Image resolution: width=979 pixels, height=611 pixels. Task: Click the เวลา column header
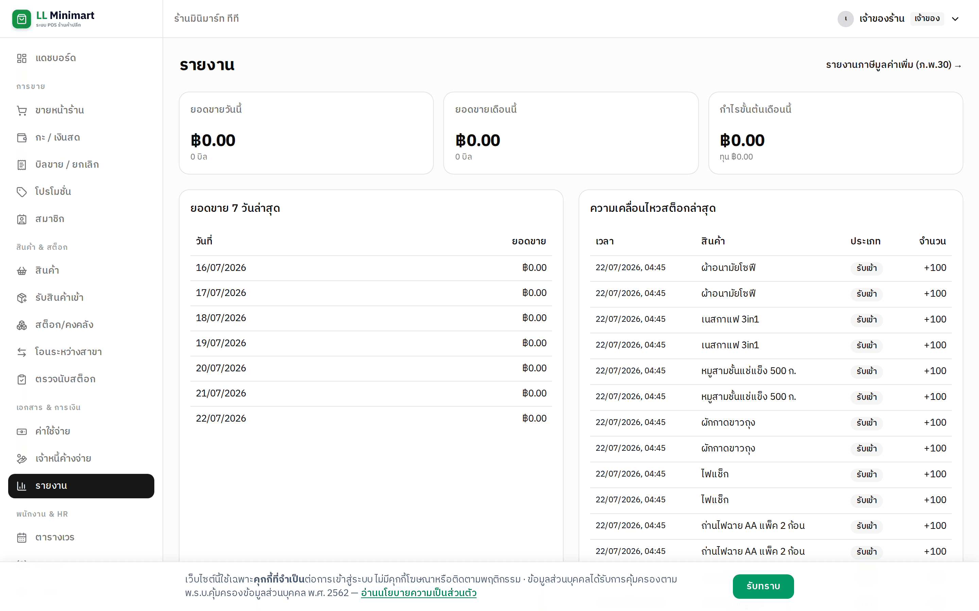click(x=604, y=241)
